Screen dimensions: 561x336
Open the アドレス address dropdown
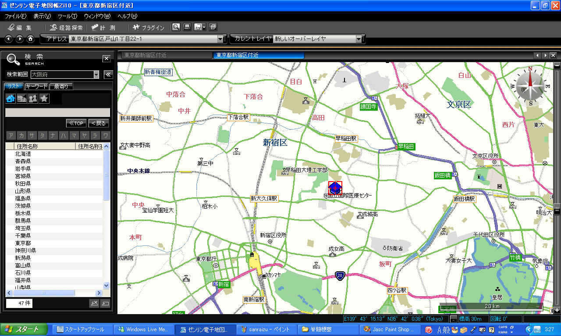[220, 39]
